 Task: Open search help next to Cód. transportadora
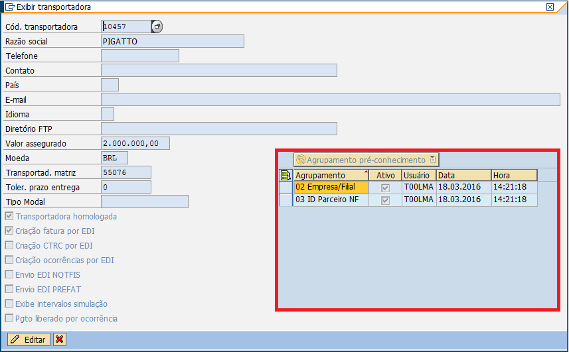(x=157, y=27)
